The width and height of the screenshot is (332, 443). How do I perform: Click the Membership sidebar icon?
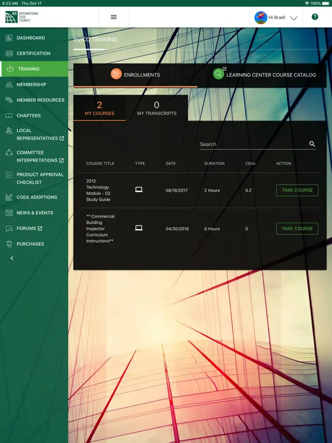coord(9,84)
